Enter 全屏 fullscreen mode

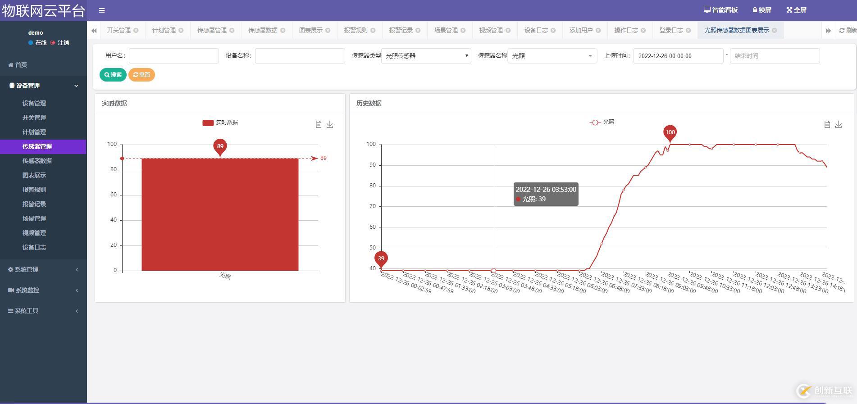tap(796, 10)
